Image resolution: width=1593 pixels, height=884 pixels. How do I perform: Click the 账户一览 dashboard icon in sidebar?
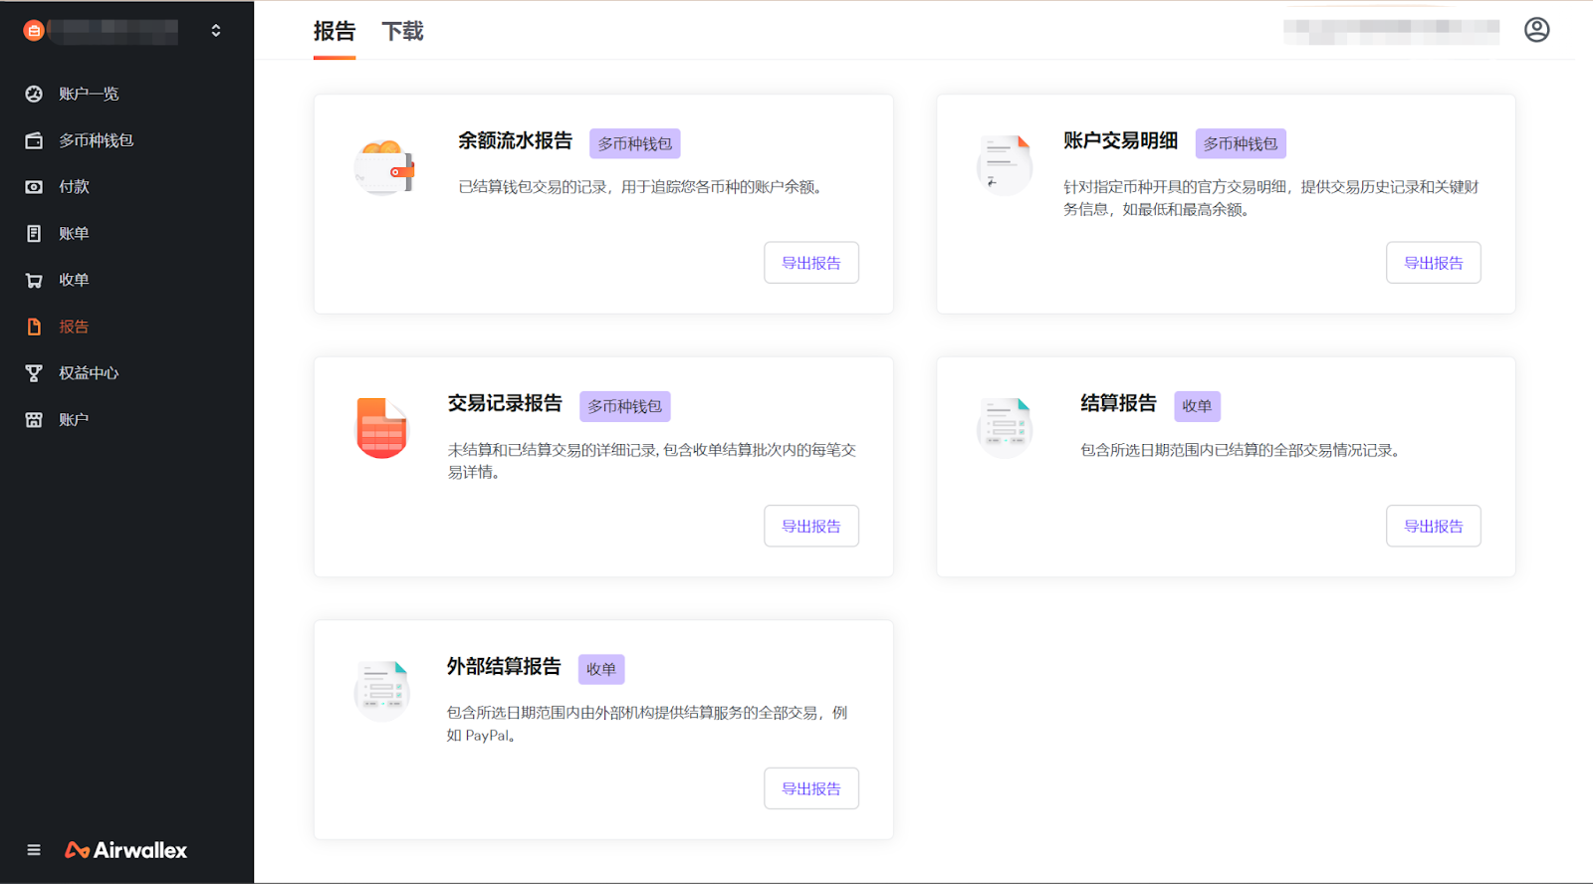tap(34, 94)
